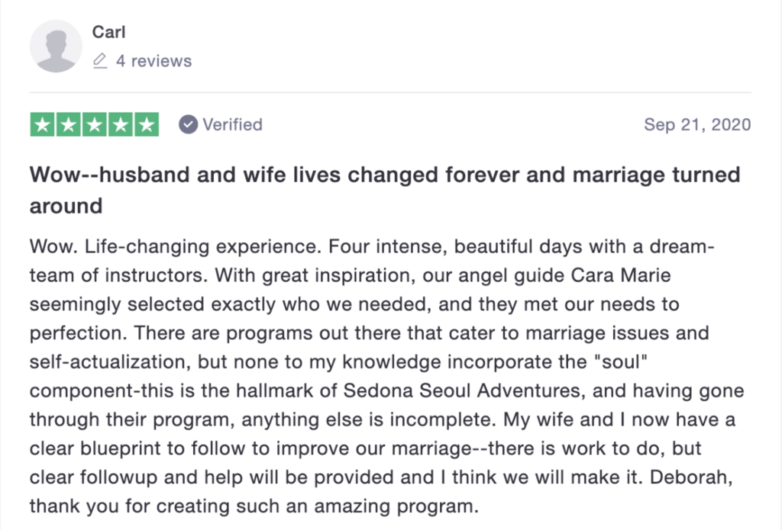The width and height of the screenshot is (782, 530).
Task: Select the fourth green rating star
Action: point(121,124)
